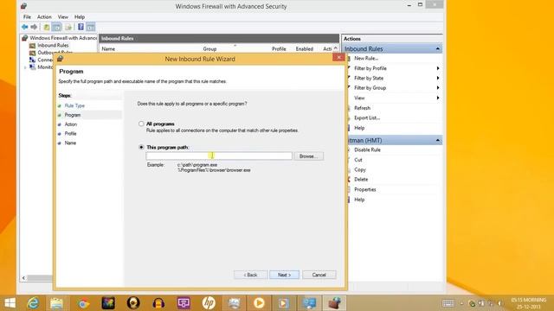Open the blue Help toolbar icon

(81, 27)
